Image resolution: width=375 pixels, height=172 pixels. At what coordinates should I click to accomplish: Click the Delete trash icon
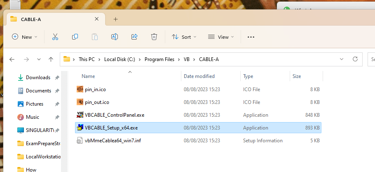[154, 37]
